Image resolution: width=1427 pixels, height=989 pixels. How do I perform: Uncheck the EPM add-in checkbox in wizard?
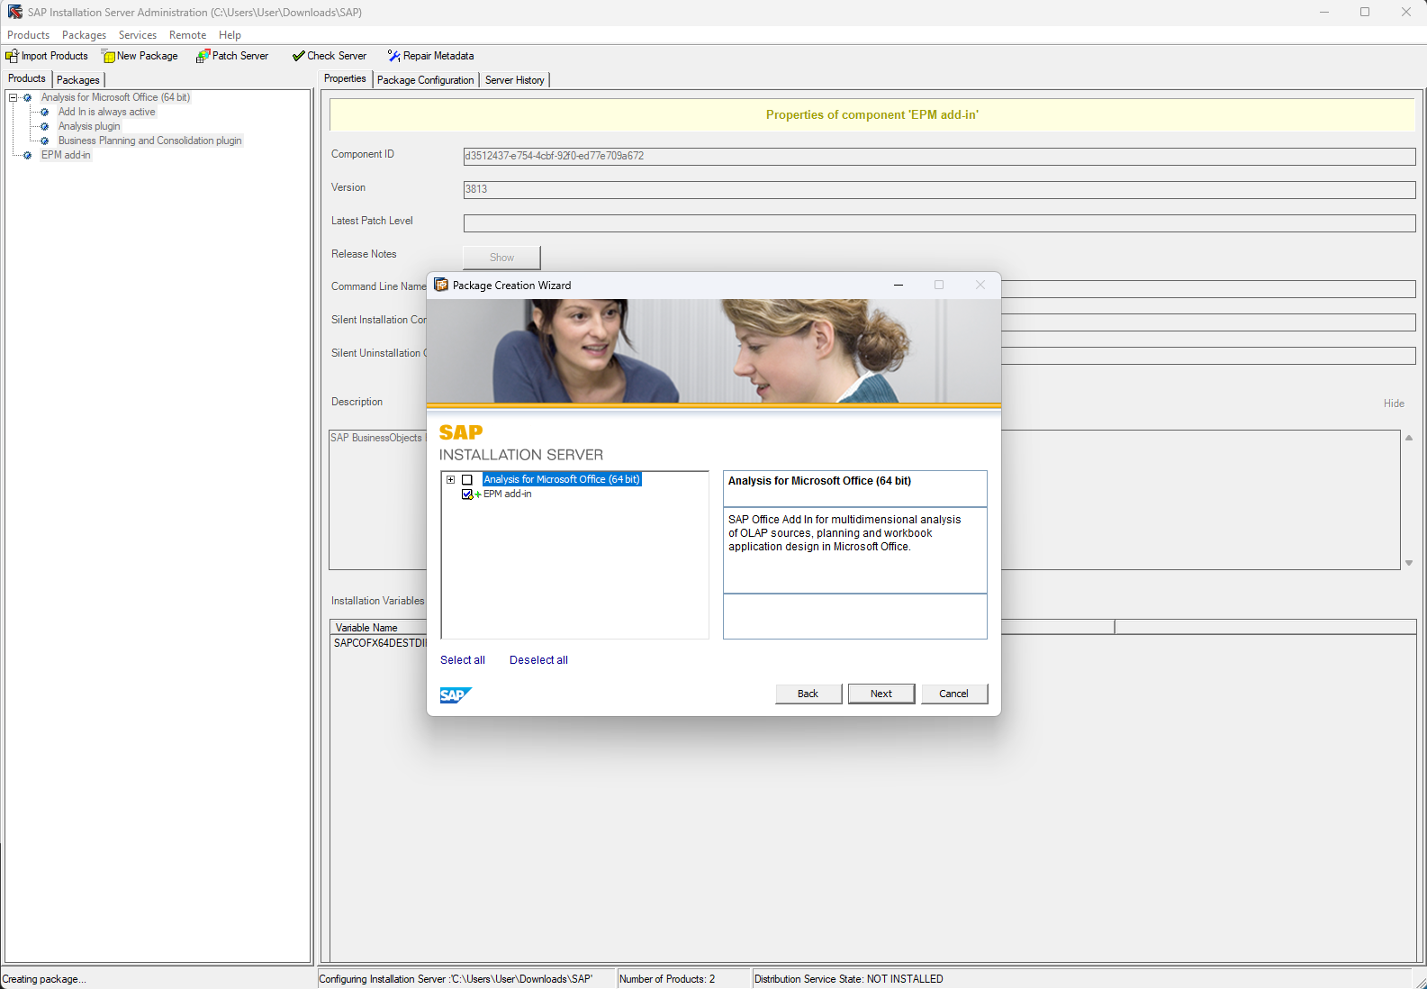(x=467, y=494)
